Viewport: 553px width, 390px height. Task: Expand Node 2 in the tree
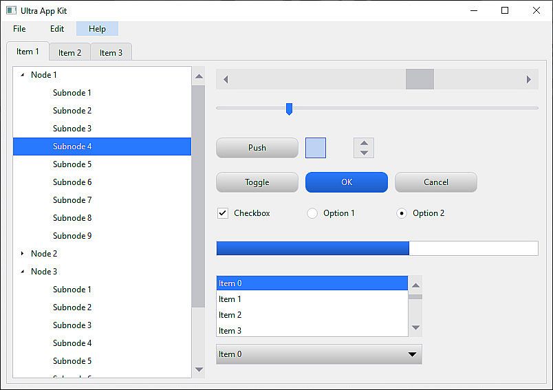(23, 254)
